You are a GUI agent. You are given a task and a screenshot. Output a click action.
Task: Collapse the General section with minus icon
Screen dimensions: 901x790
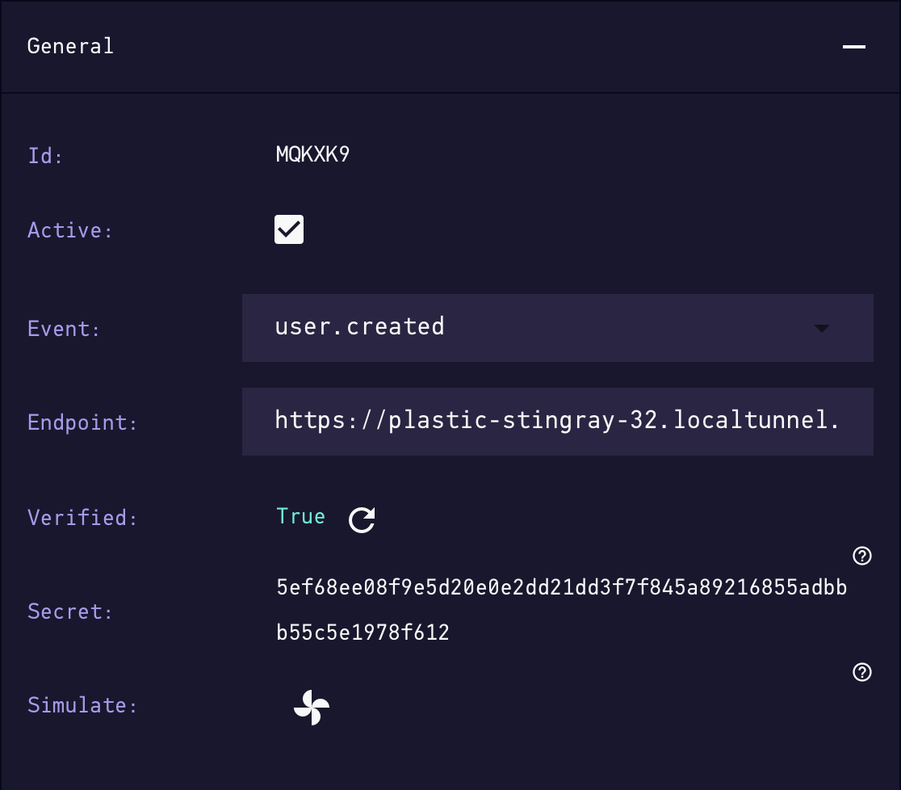click(854, 47)
